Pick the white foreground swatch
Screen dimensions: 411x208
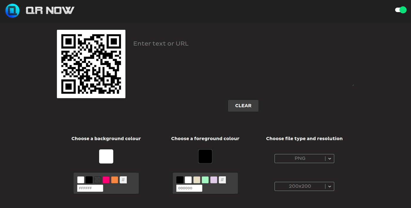[188, 180]
